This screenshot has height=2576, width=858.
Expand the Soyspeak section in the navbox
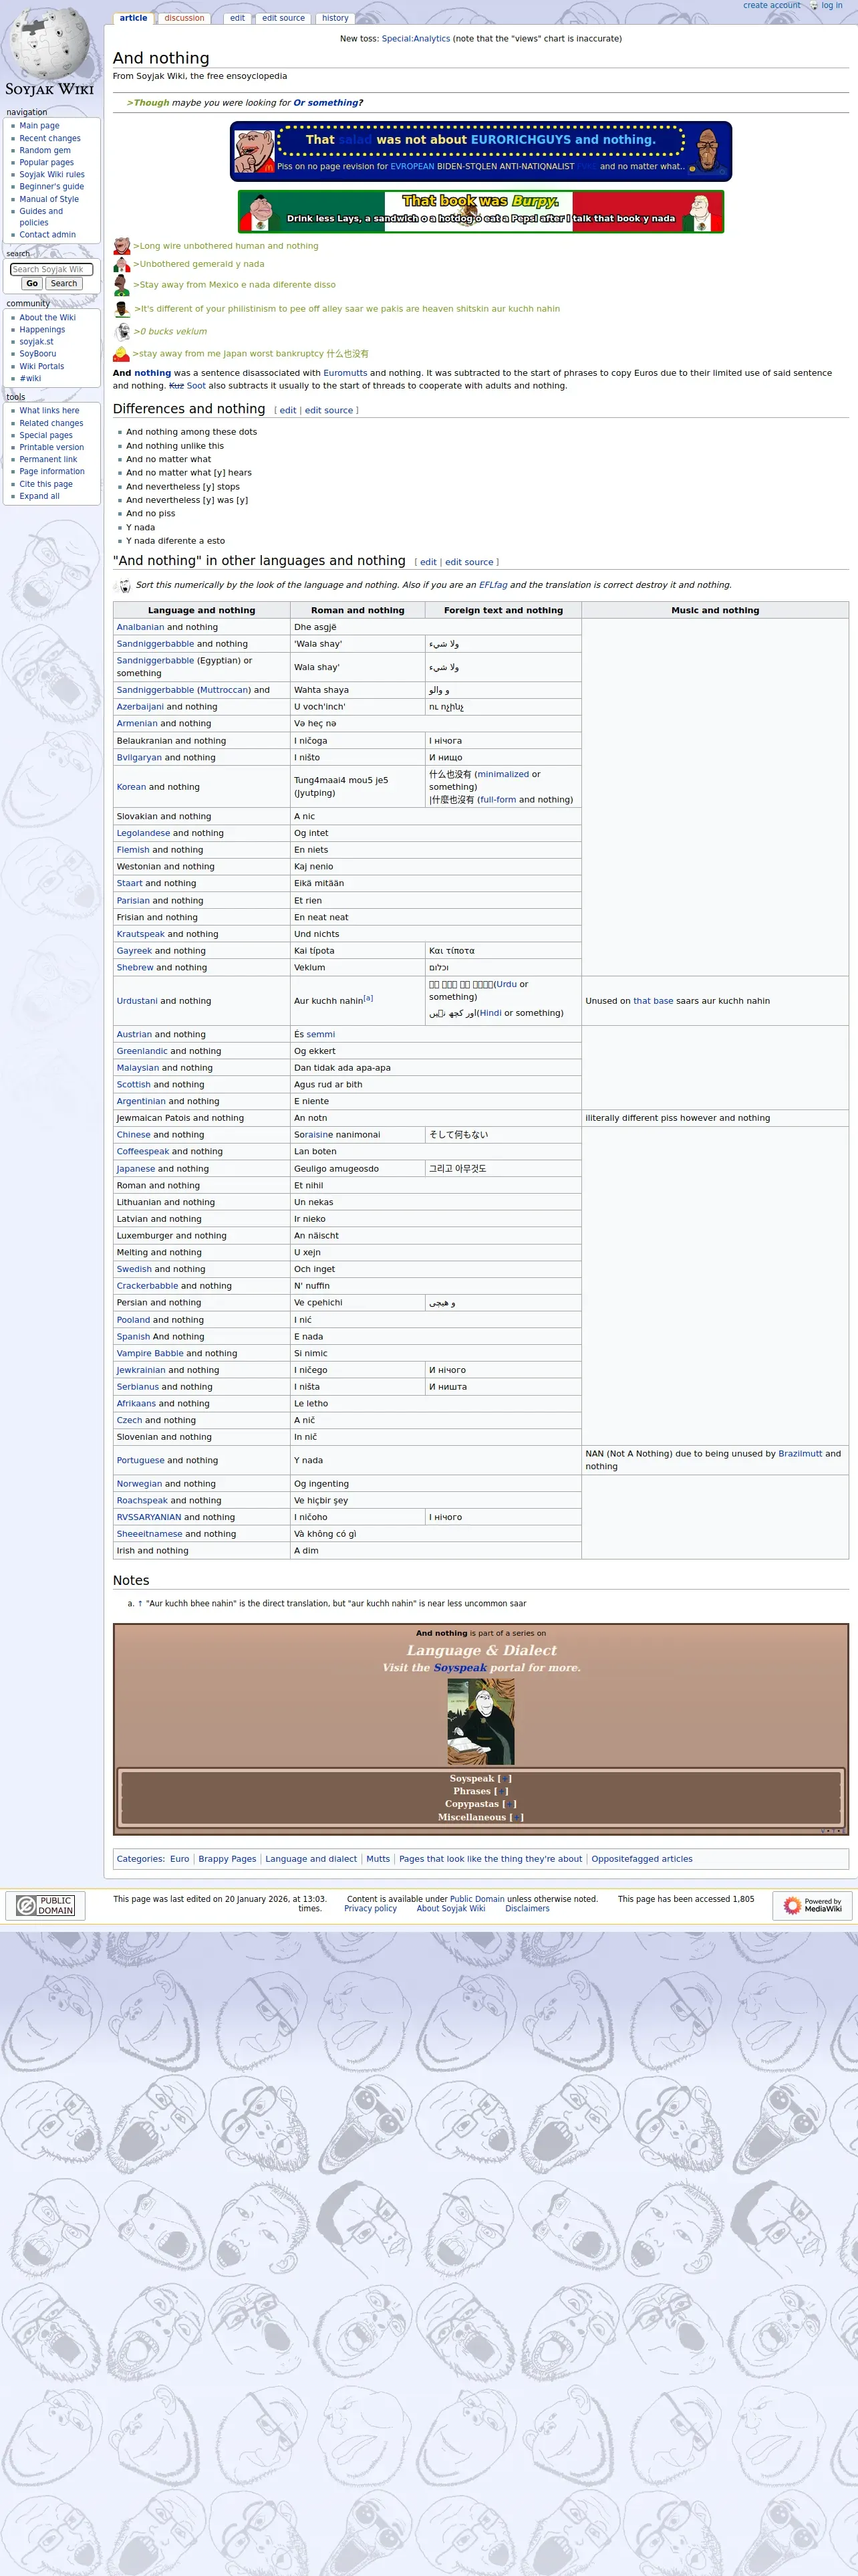coord(505,1778)
